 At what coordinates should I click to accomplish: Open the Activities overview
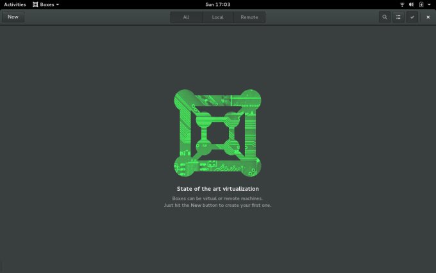coord(15,4)
